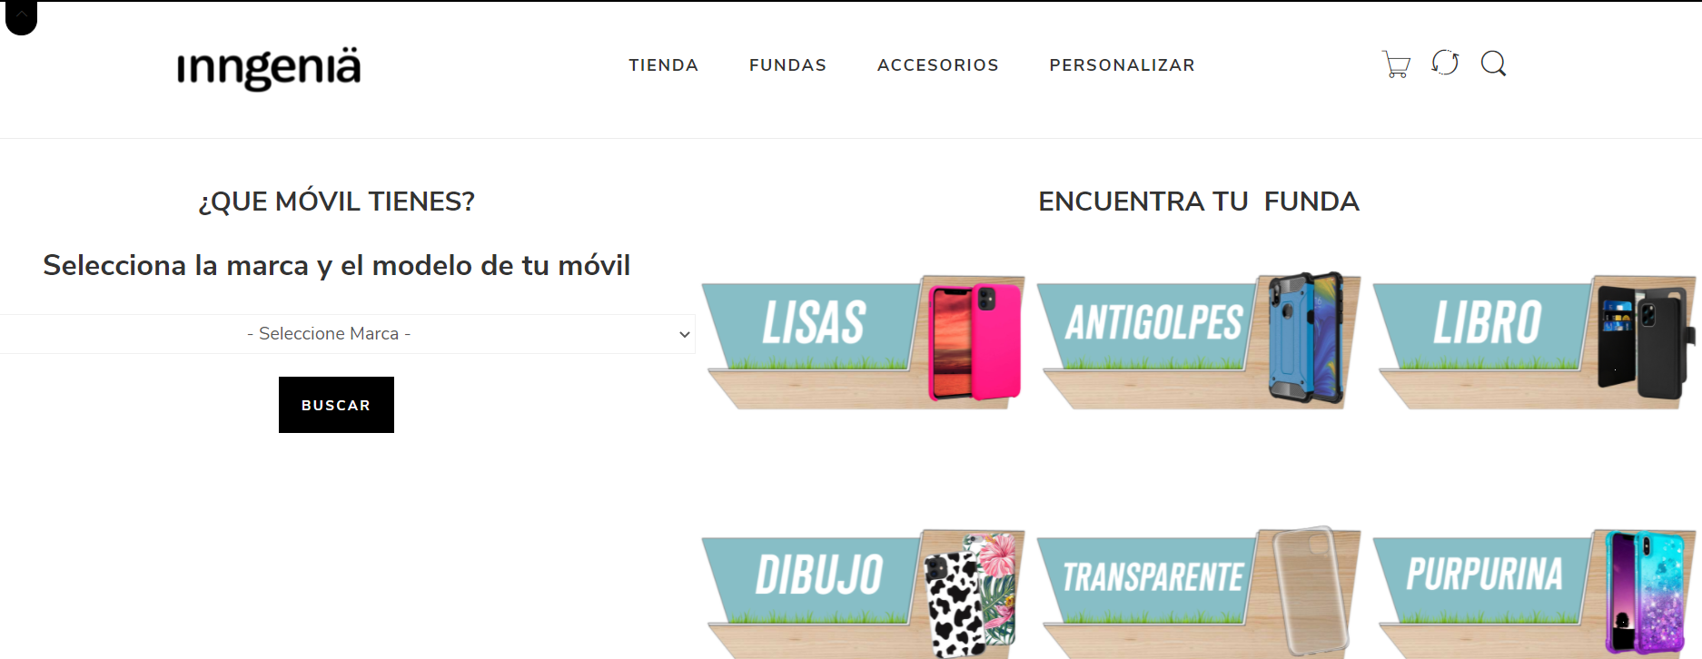Choose the TRANSPARENTE case category banner

point(1199,593)
